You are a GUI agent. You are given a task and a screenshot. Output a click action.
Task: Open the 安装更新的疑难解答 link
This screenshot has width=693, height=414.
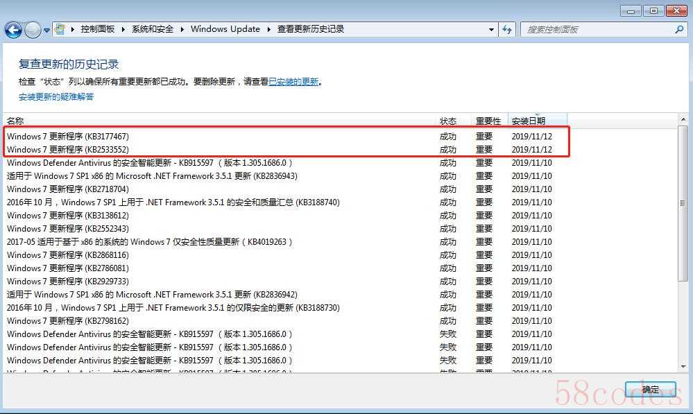tap(56, 97)
